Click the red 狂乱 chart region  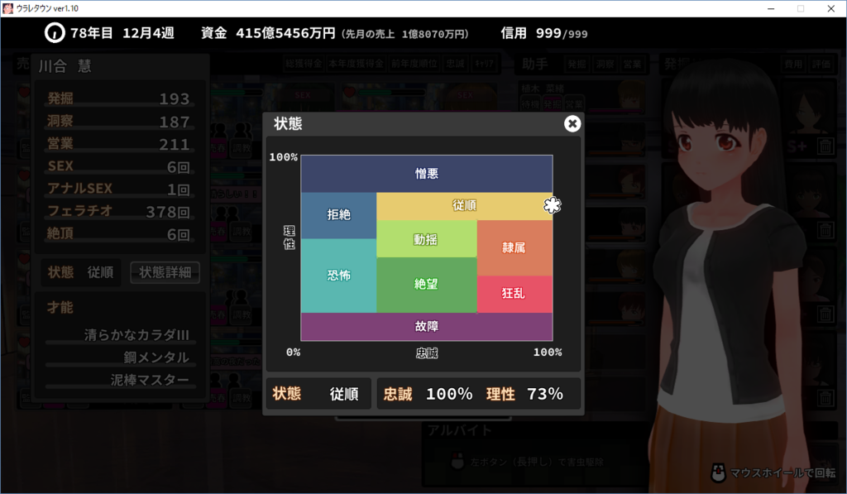[x=514, y=294]
